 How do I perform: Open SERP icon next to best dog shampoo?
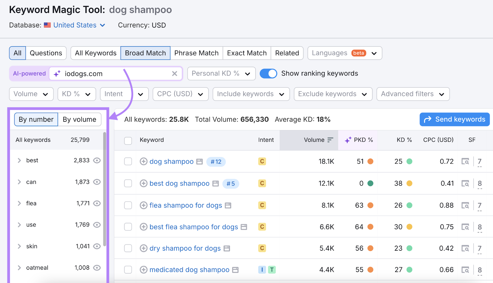(x=216, y=184)
